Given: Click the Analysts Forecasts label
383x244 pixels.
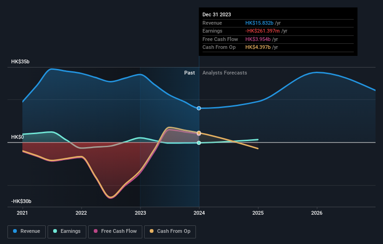Looking at the screenshot, I should 224,73.
